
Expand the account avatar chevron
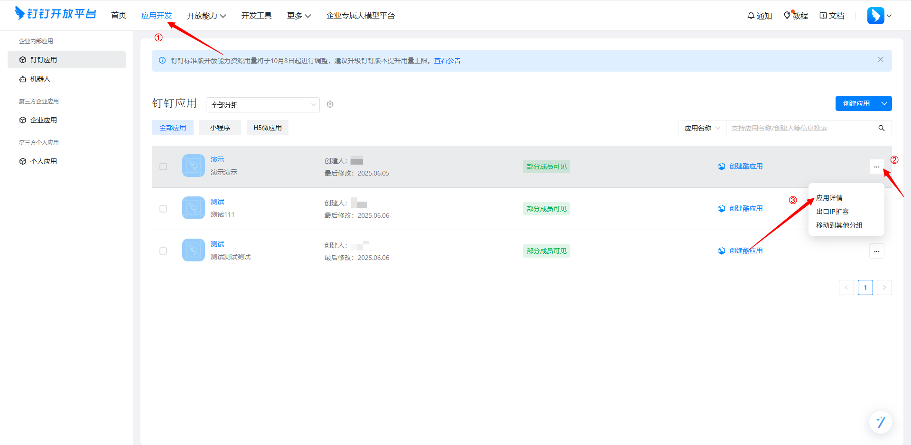(x=889, y=16)
